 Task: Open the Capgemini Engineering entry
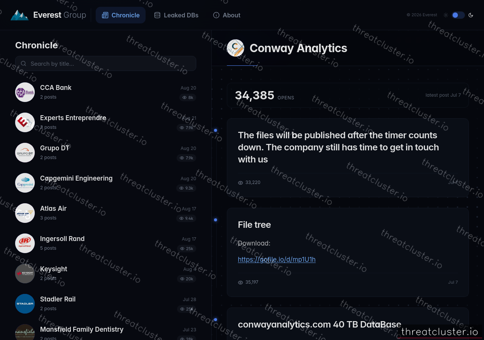coord(105,183)
